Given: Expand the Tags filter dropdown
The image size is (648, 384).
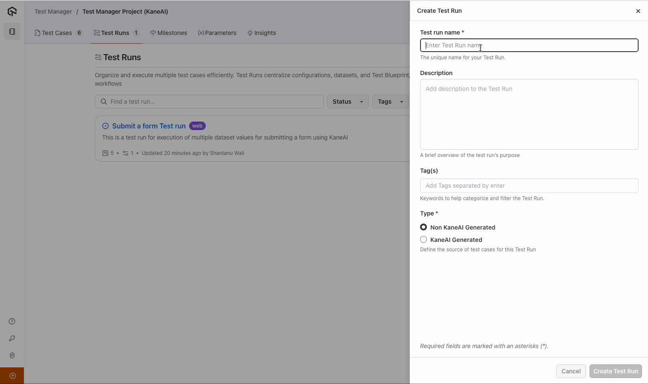Looking at the screenshot, I should tap(390, 102).
